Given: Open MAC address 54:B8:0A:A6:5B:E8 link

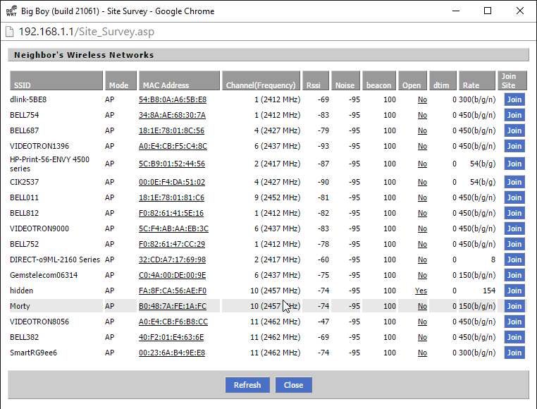Looking at the screenshot, I should point(173,99).
